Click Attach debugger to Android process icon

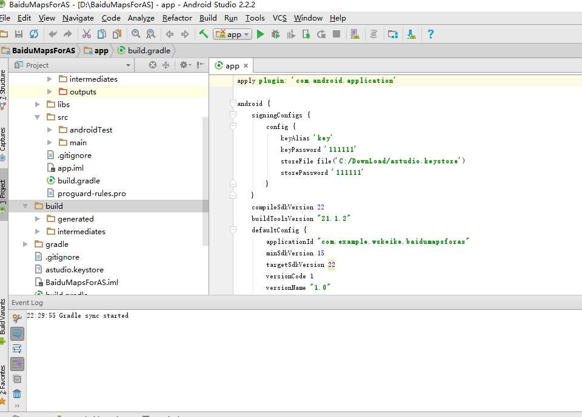tap(306, 34)
